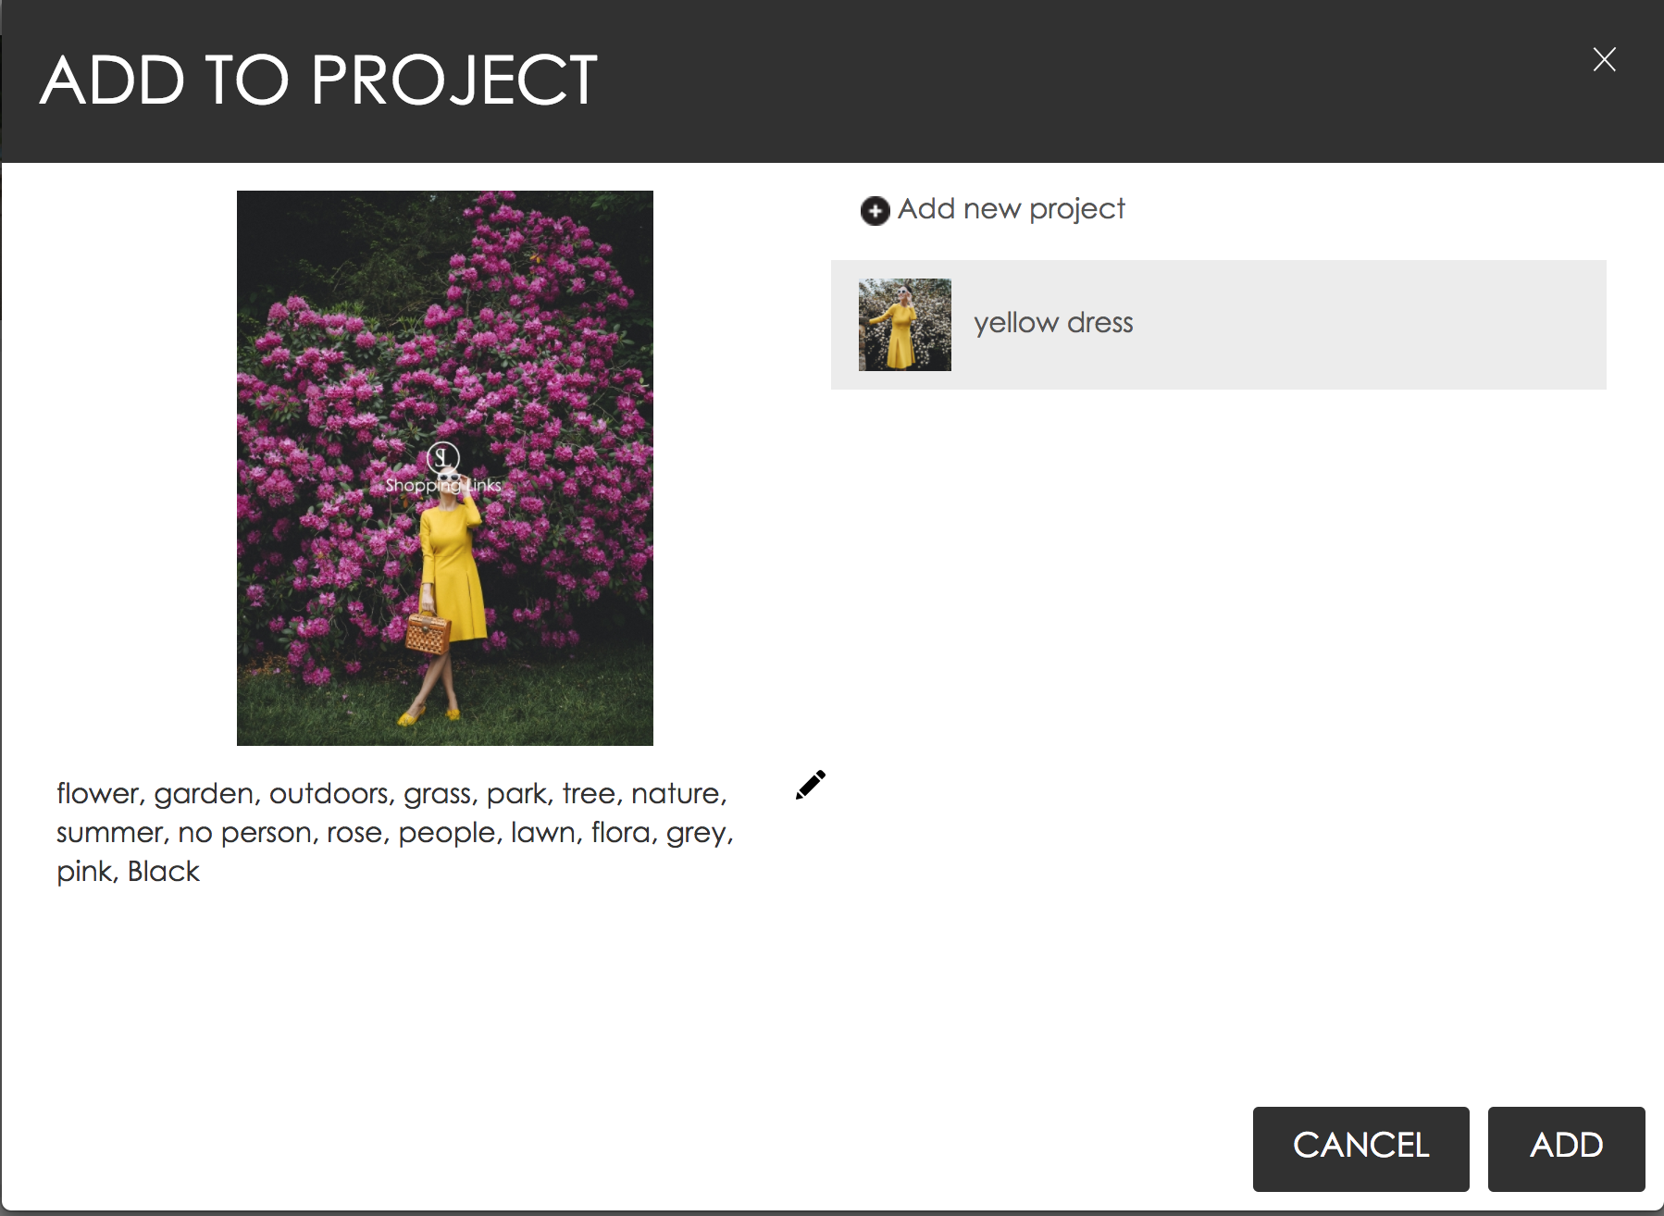Click the ADD button
Image resolution: width=1664 pixels, height=1216 pixels.
pos(1566,1148)
